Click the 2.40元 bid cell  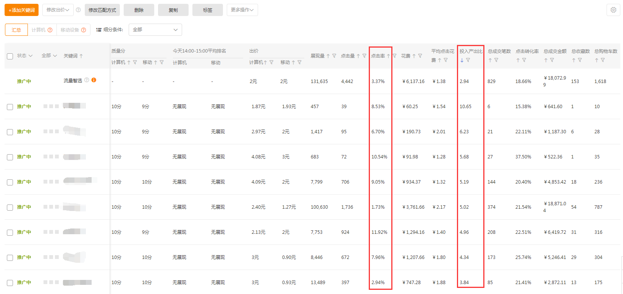[x=258, y=207]
